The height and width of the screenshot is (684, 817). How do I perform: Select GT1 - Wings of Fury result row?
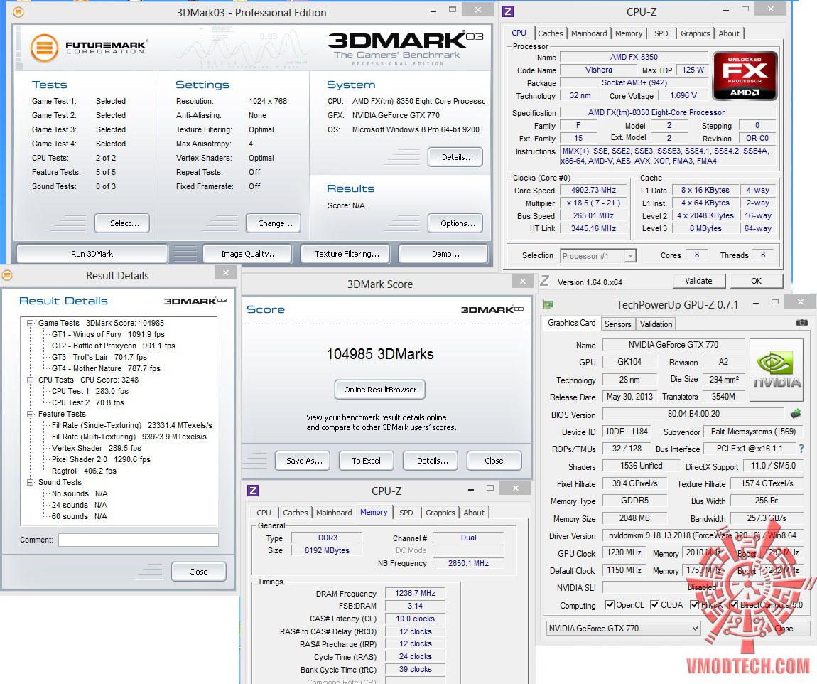(108, 335)
